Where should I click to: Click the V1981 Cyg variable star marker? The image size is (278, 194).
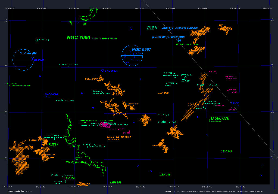tap(37, 40)
